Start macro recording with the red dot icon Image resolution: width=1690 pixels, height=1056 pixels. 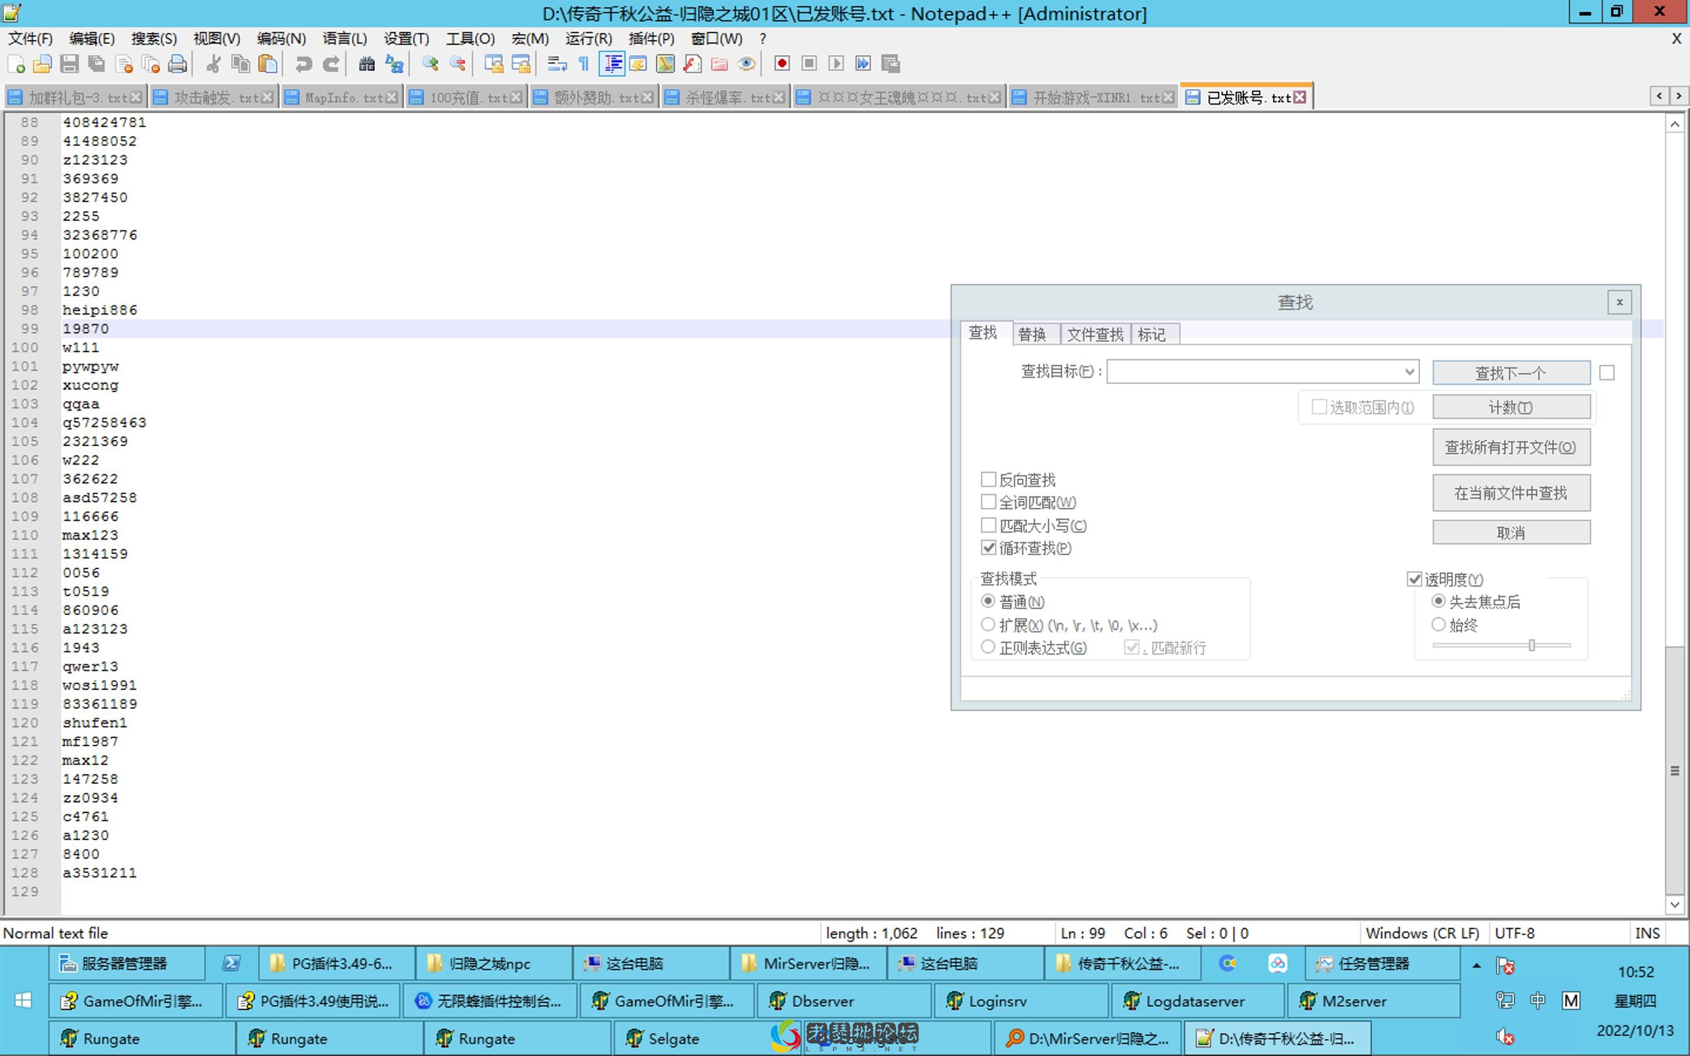(x=782, y=65)
